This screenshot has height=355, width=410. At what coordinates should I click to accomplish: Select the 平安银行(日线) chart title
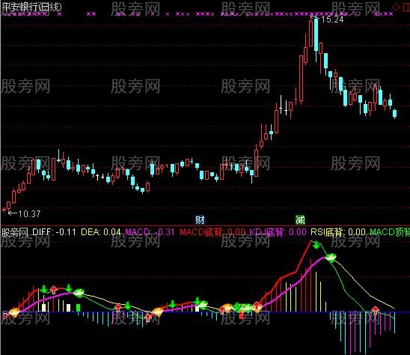tap(31, 7)
